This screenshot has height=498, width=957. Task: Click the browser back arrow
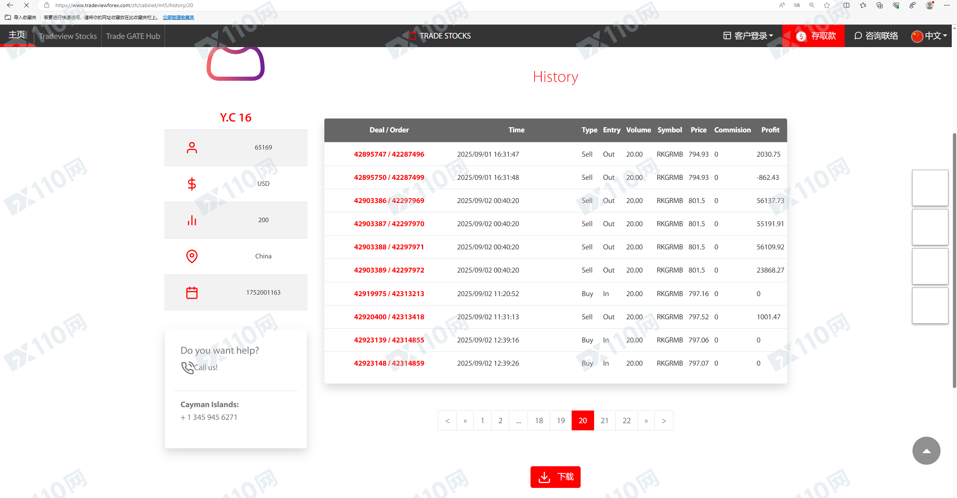[10, 5]
